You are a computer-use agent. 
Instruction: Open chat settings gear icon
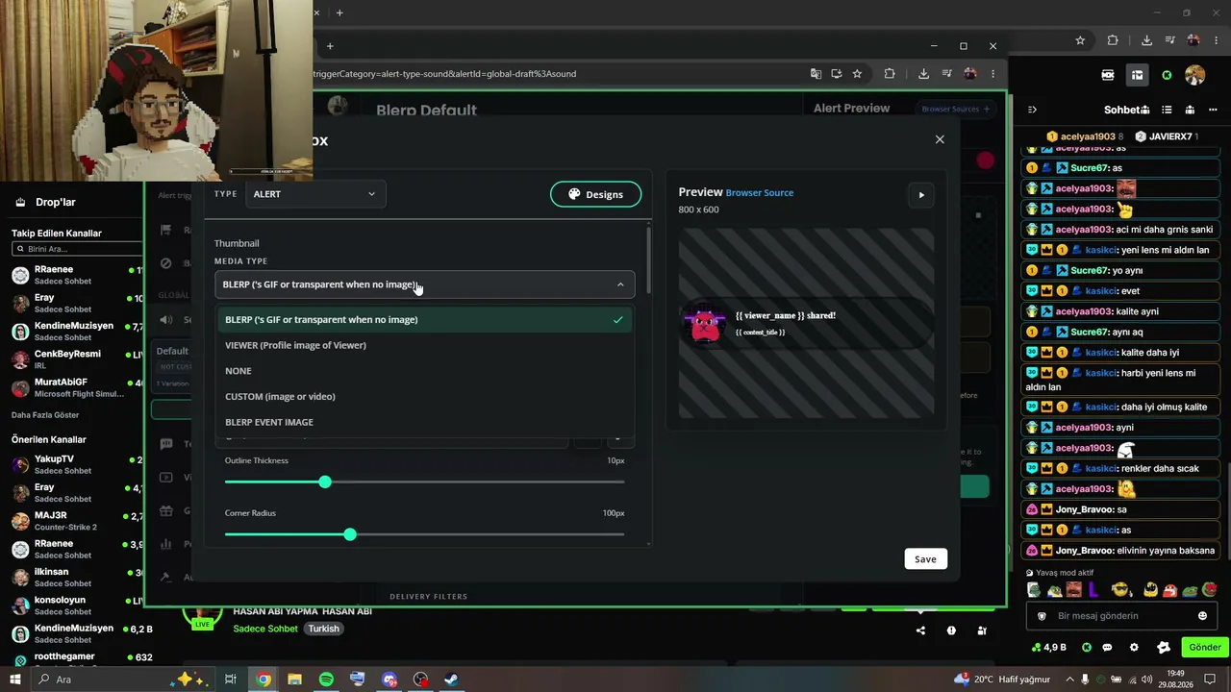tap(1134, 648)
